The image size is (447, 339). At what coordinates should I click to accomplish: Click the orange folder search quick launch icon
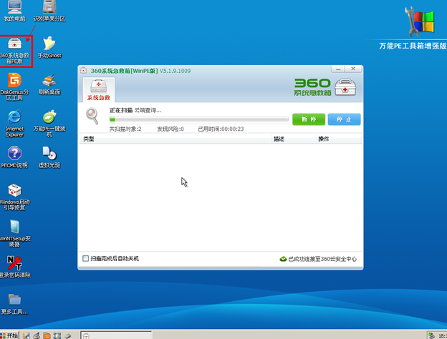[47, 335]
